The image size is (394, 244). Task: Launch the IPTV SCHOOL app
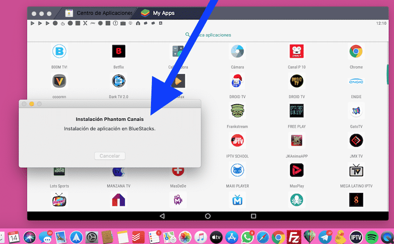pos(237,140)
